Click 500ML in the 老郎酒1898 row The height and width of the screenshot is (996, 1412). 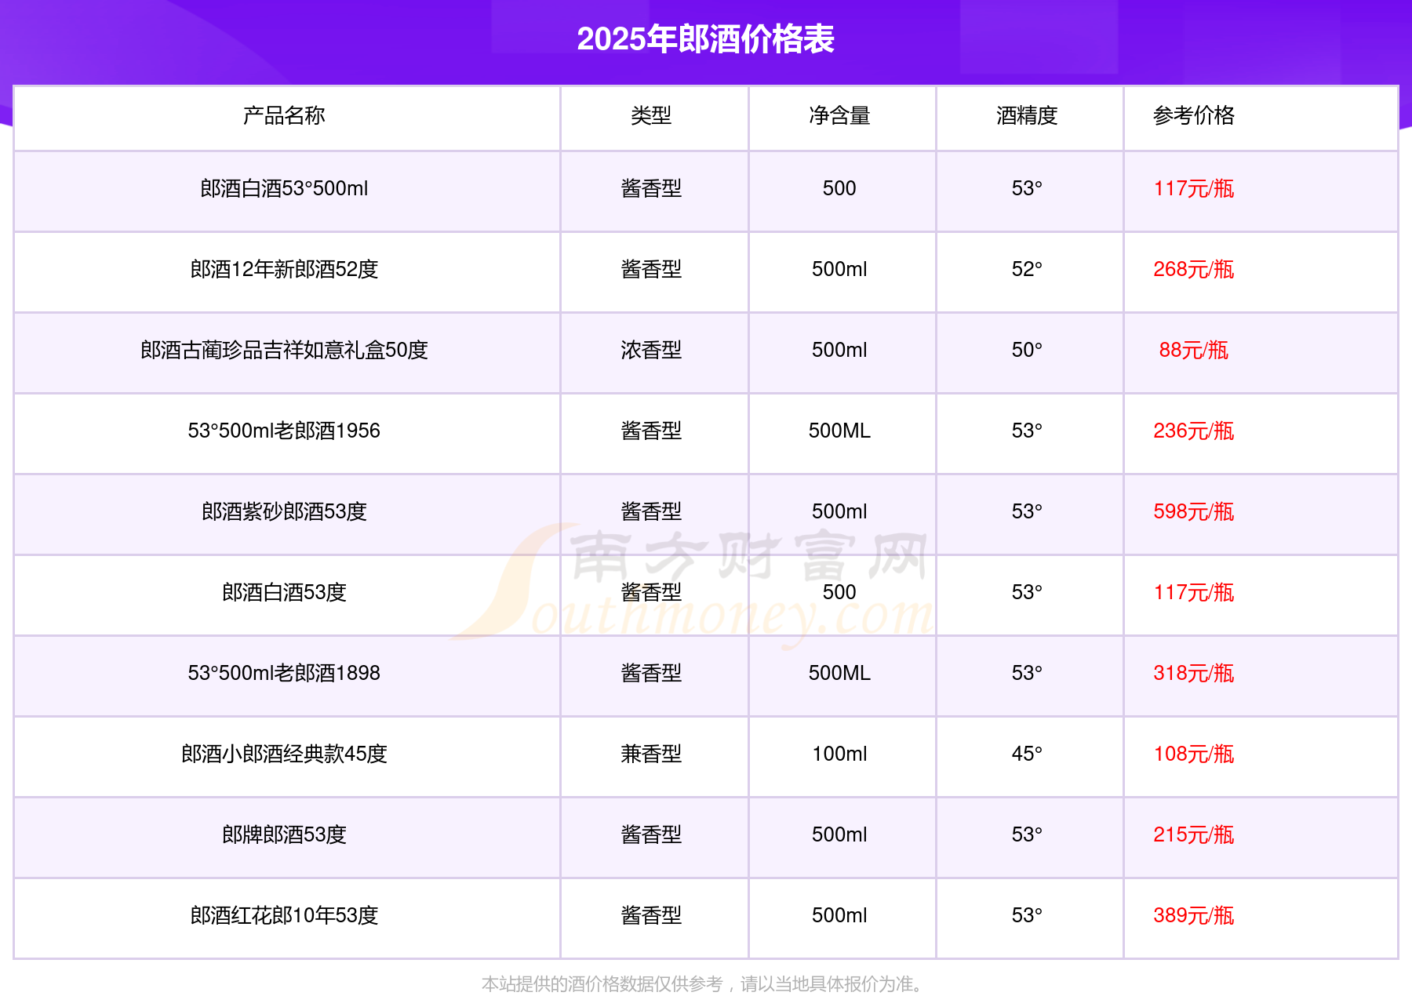point(839,674)
